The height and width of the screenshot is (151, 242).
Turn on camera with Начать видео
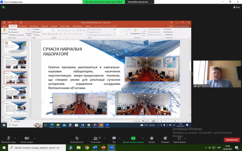click(27, 140)
